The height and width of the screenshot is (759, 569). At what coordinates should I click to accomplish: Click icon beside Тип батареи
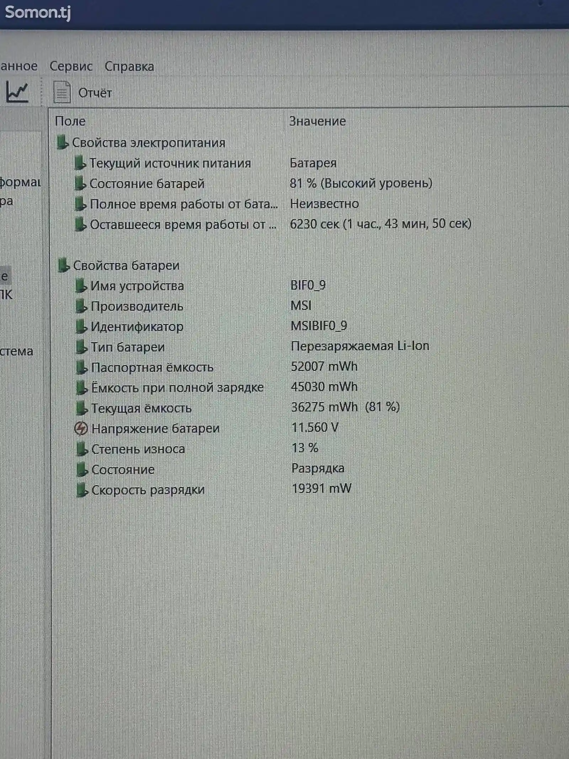coord(81,347)
